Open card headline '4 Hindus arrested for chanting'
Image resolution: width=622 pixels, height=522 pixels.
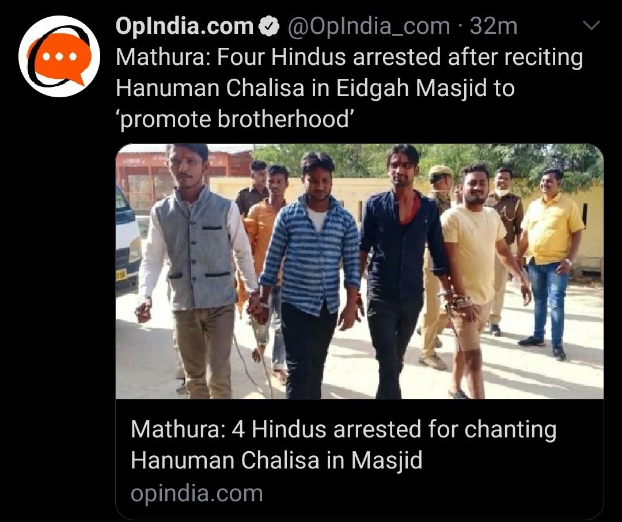[343, 430]
